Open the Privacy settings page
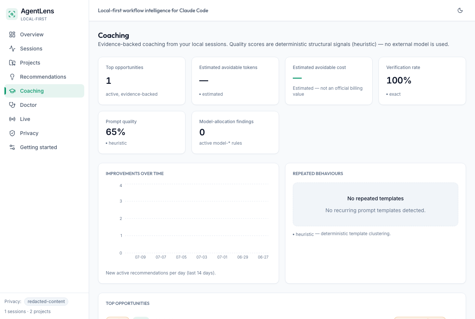Screen dimensions: 475x319 point(44,133)
